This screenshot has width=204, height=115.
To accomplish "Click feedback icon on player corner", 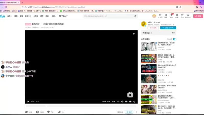I will click(x=134, y=34).
